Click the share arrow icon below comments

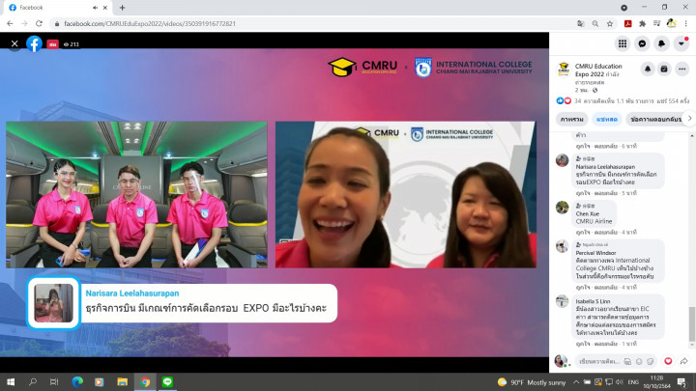(x=684, y=361)
